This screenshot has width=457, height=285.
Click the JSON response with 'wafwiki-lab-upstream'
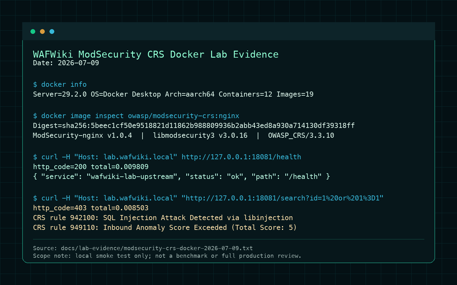pyautogui.click(x=182, y=177)
